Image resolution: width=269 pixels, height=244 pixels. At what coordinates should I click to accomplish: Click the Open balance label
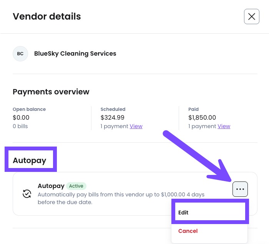point(29,109)
